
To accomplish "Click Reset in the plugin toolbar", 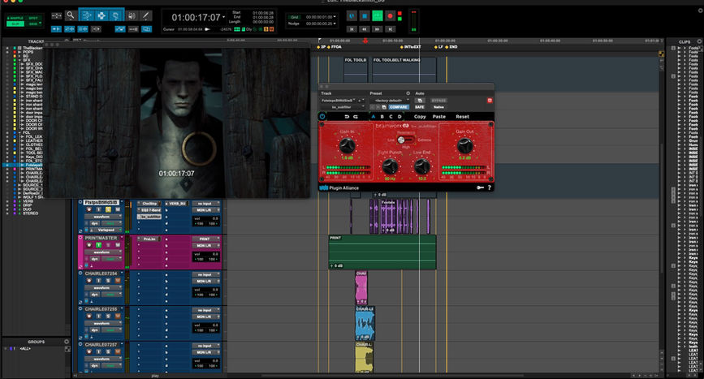I will (463, 117).
